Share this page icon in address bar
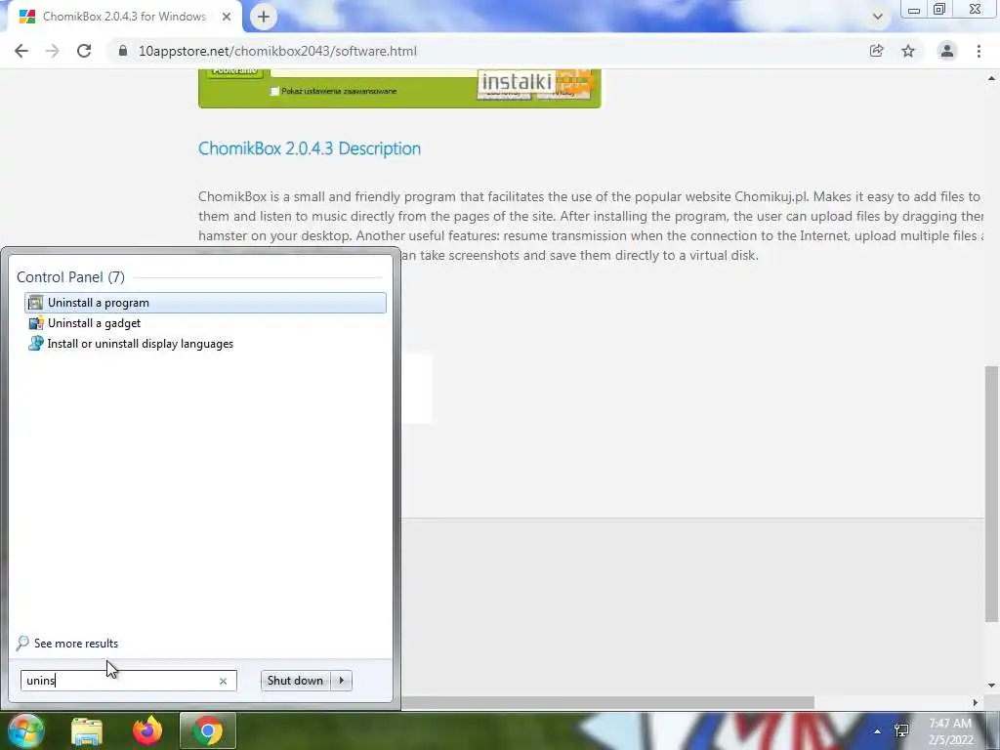 point(877,51)
